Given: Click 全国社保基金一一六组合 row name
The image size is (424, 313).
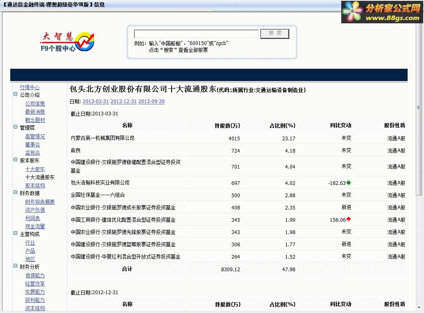Looking at the screenshot, I should [x=97, y=195].
